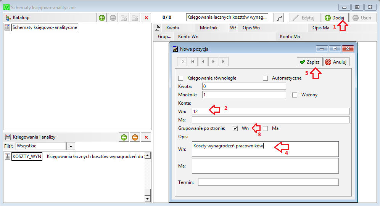Check the Ma grouping checkbox
This screenshot has height=206, width=380.
point(266,128)
